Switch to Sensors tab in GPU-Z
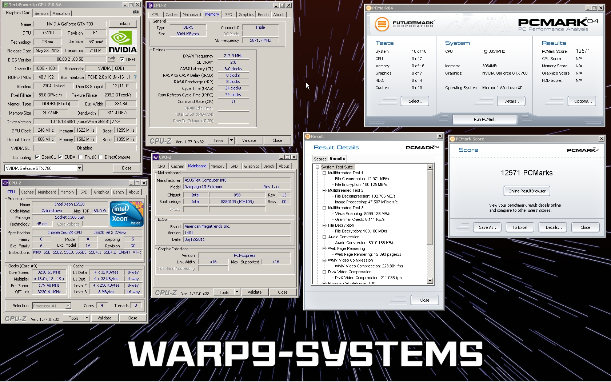 [41, 13]
